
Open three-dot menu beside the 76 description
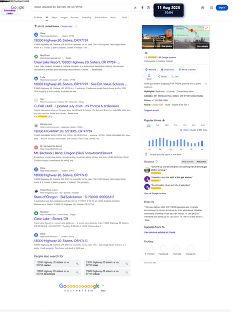tap(206, 84)
